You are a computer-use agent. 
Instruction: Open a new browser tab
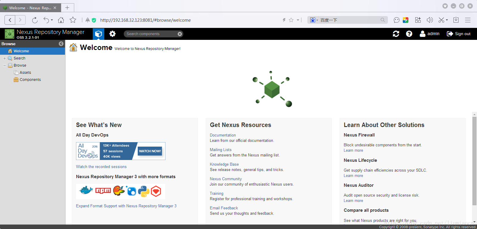pos(67,8)
